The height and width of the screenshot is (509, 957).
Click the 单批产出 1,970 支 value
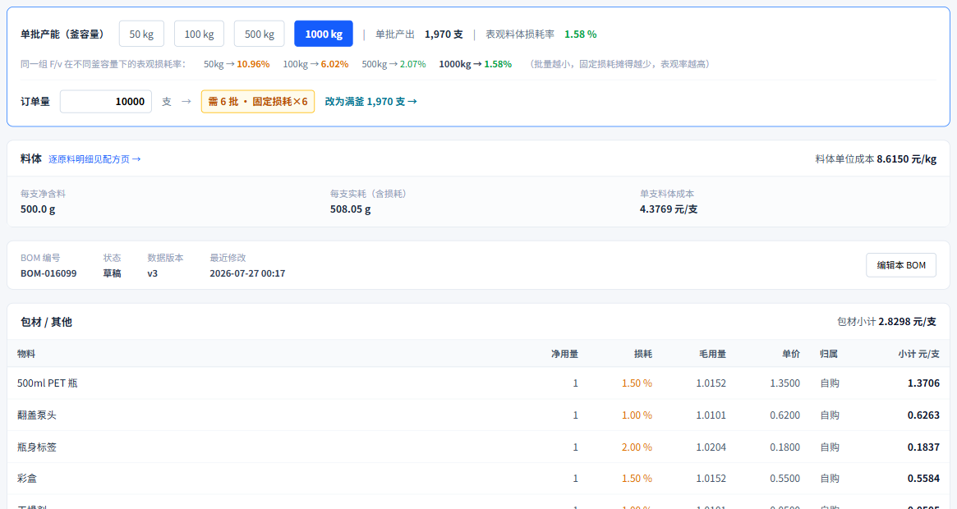click(x=444, y=34)
